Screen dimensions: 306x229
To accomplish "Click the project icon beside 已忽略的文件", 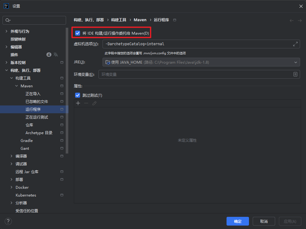I will click(62, 102).
